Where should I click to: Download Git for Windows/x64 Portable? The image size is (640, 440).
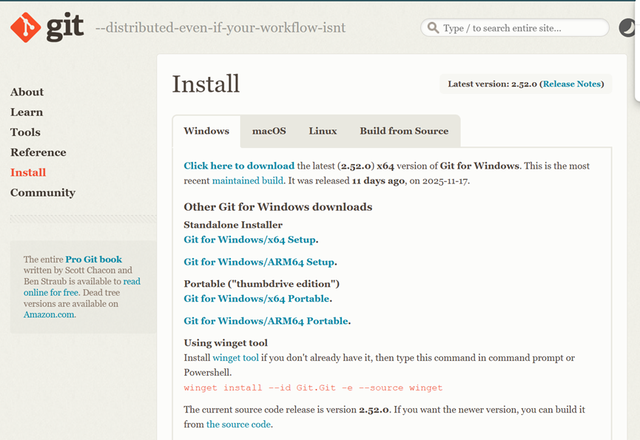[257, 299]
